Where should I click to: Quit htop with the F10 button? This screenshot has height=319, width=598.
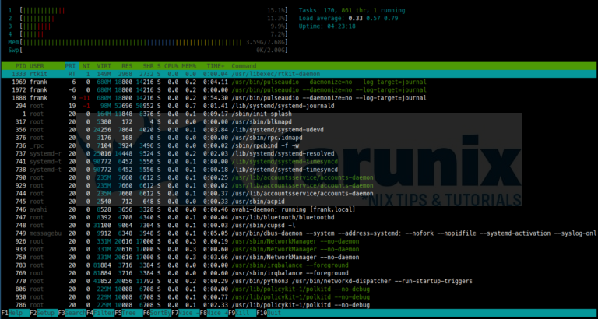click(x=271, y=313)
